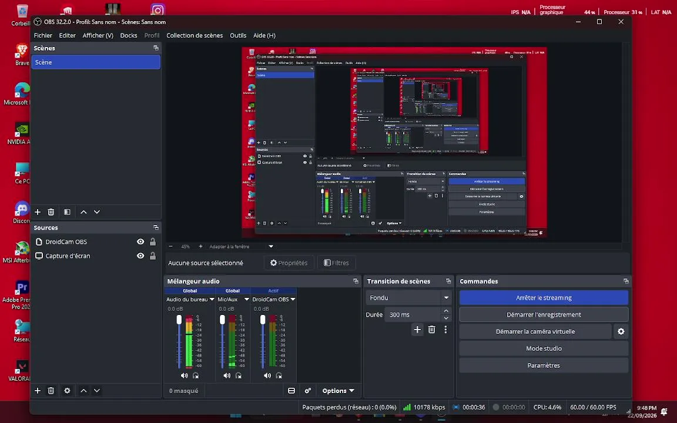Expand the mixer Options dropdown
The image size is (677, 423).
(x=338, y=391)
